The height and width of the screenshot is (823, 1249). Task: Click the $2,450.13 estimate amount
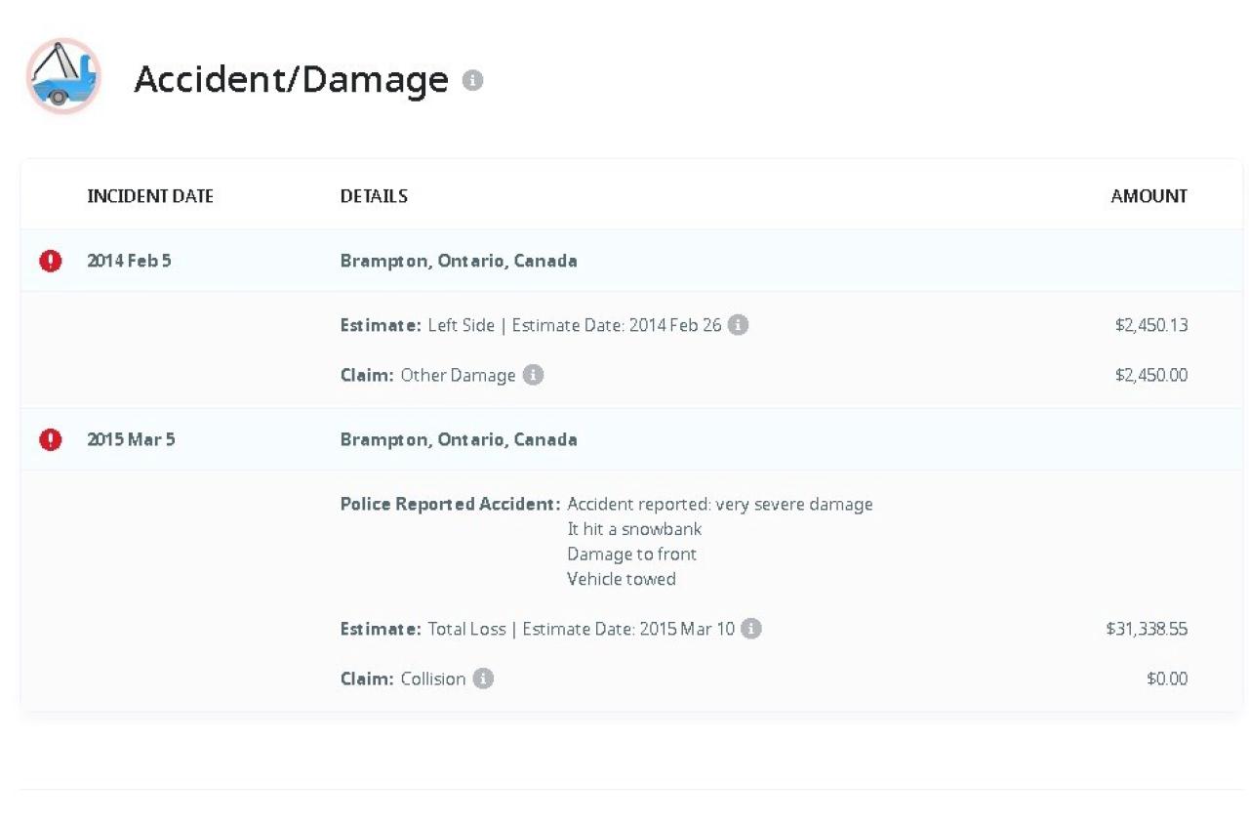1151,325
